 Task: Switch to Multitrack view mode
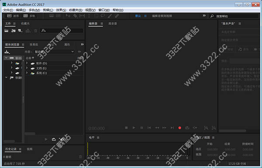[x=29, y=16]
